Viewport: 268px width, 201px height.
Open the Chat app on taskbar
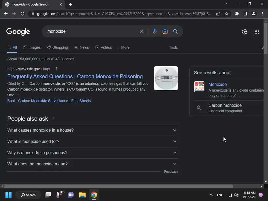71,195
